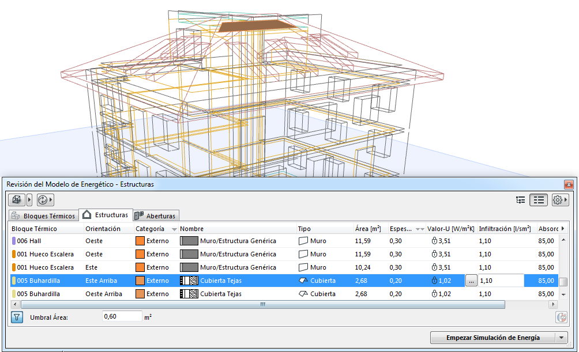Image resolution: width=579 pixels, height=352 pixels.
Task: Click the orange Externo swatch in 006 Hall row
Action: coord(140,241)
